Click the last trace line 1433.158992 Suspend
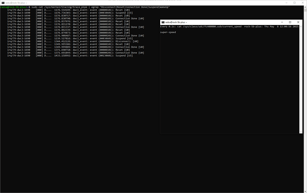Image resolution: width=307 pixels, height=193 pixels. pos(70,56)
